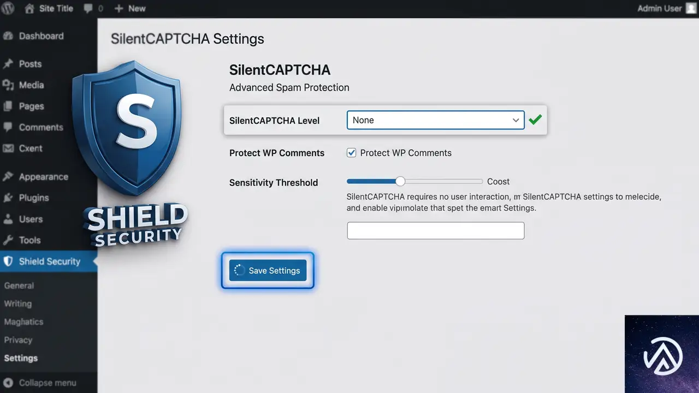Click the New link in admin bar

[x=137, y=9]
